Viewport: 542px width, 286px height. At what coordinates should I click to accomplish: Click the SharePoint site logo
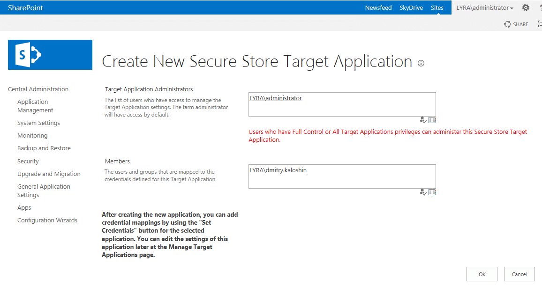[x=50, y=54]
